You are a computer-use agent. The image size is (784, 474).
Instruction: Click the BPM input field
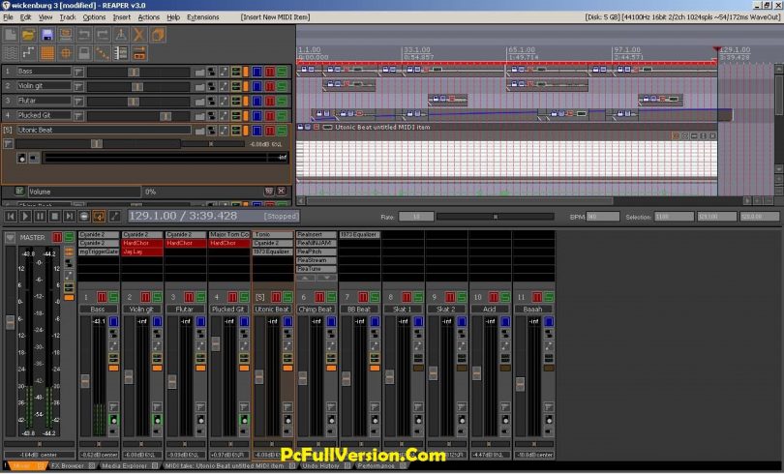(x=603, y=217)
